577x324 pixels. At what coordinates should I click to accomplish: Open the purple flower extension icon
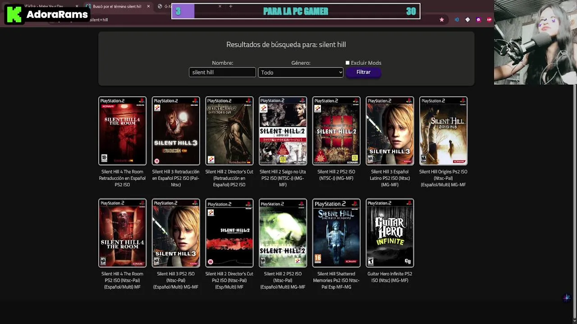tap(478, 20)
